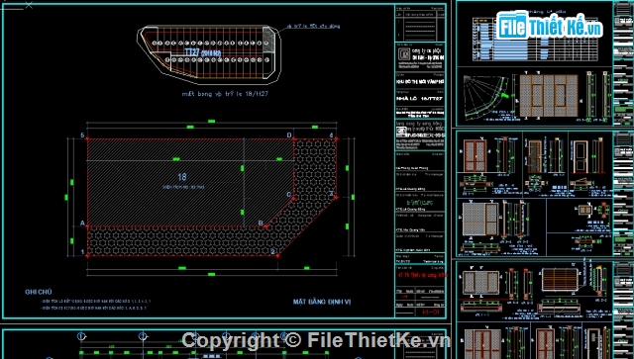Open the curved fence plan detail thumbnail

point(485,98)
